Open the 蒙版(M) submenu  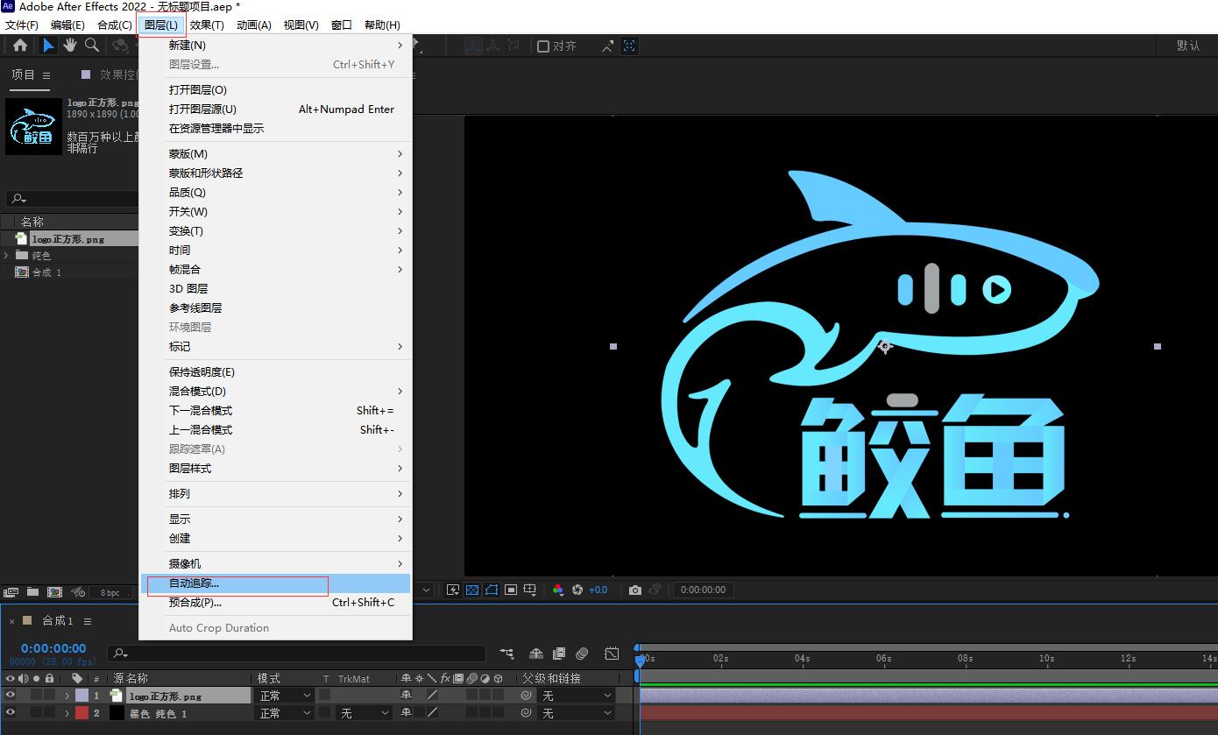[275, 154]
